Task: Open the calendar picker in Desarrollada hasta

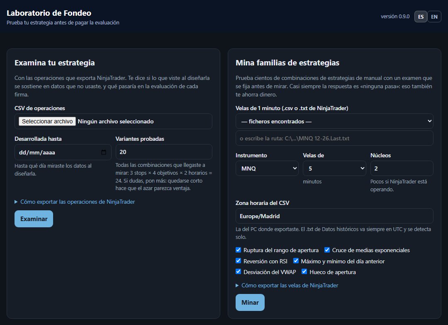Action: [x=104, y=152]
